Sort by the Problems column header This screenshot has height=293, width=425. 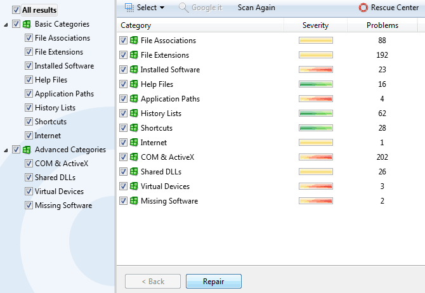(382, 25)
